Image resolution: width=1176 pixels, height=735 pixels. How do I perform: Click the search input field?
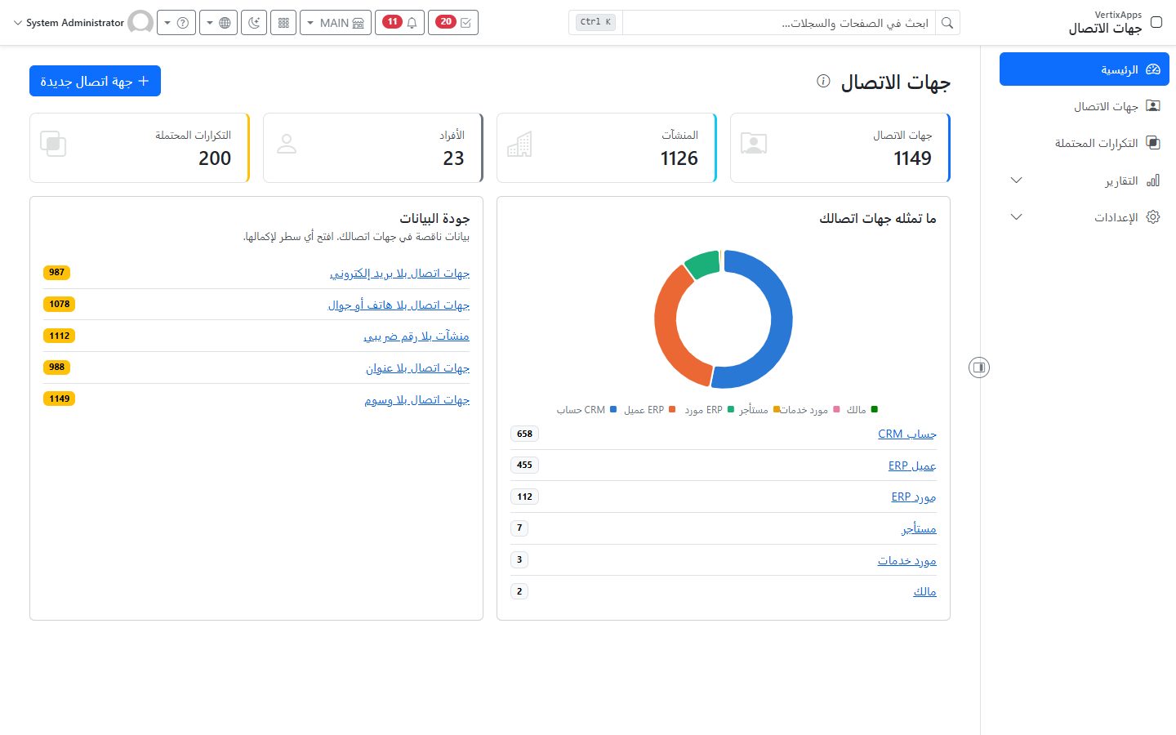click(779, 23)
